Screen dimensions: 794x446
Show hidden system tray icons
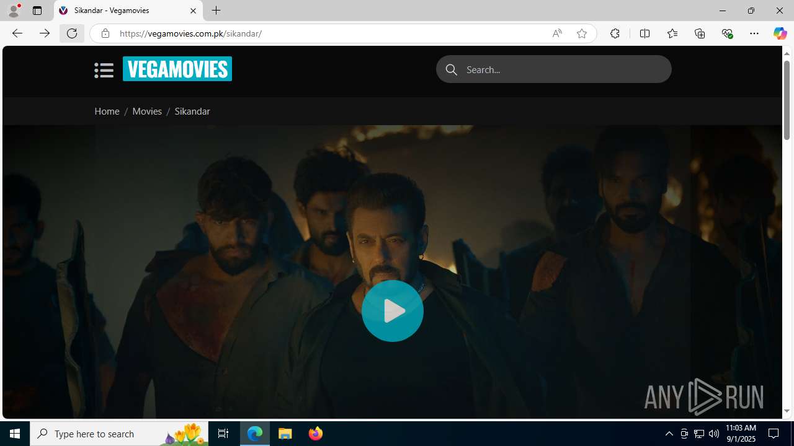click(669, 434)
